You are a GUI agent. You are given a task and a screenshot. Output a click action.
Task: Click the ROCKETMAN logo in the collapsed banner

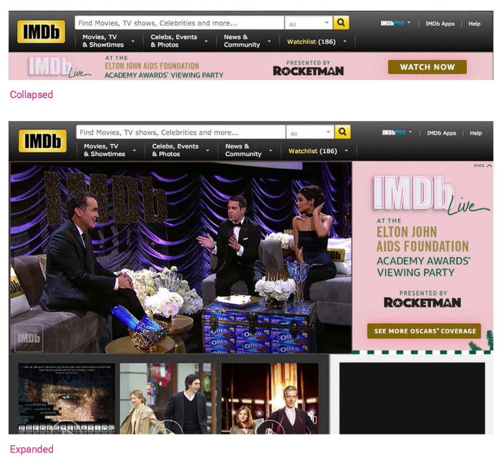[308, 71]
